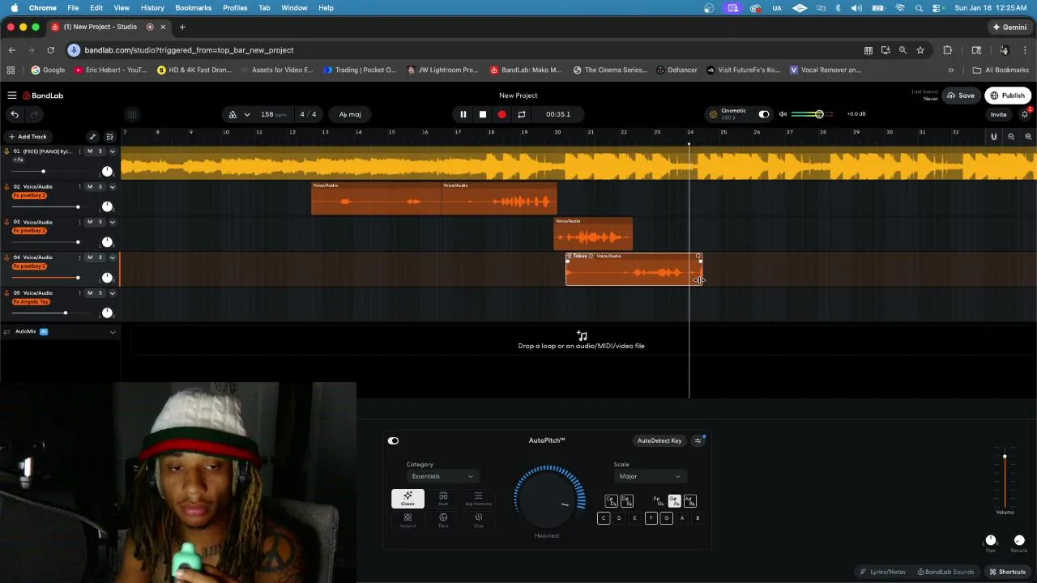Click the 158 bpm tempo field

pyautogui.click(x=273, y=114)
